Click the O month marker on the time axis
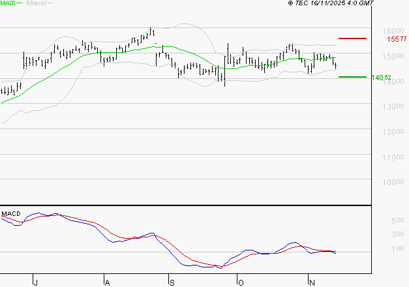Screen dimensions: 409x287 [x=241, y=282]
